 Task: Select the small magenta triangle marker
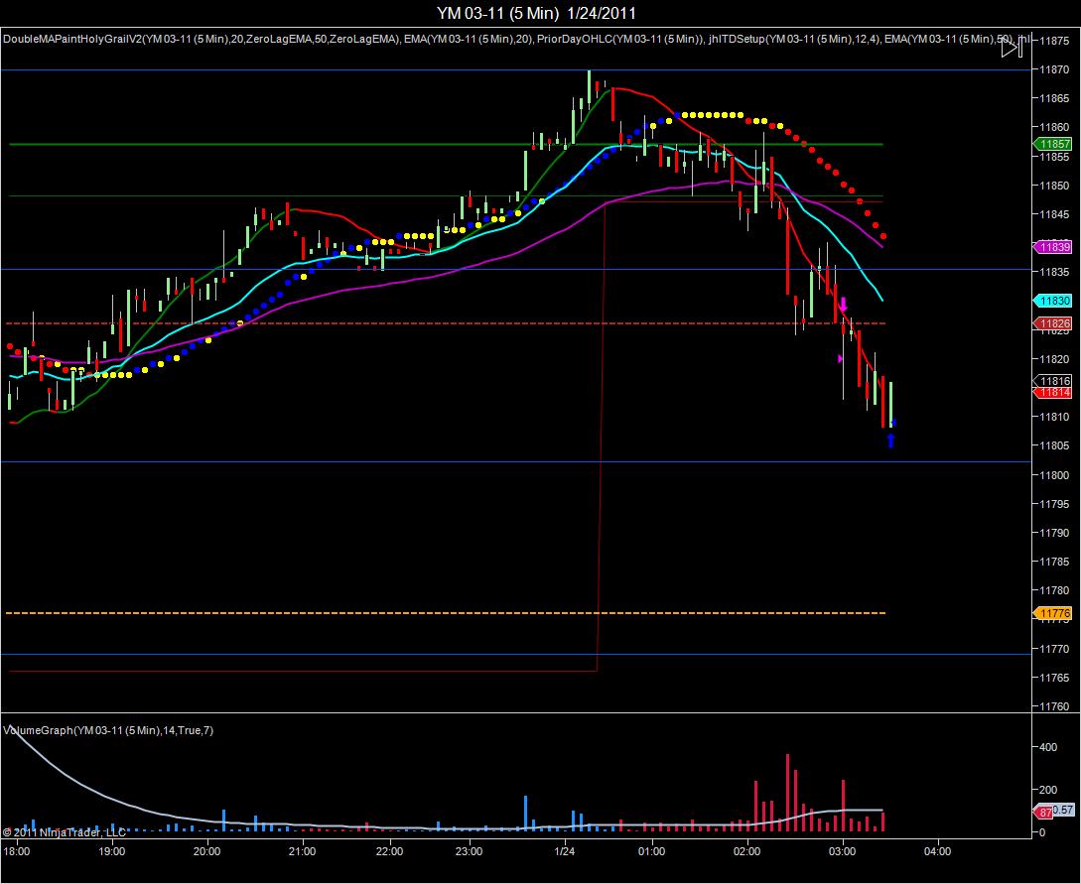coord(840,358)
